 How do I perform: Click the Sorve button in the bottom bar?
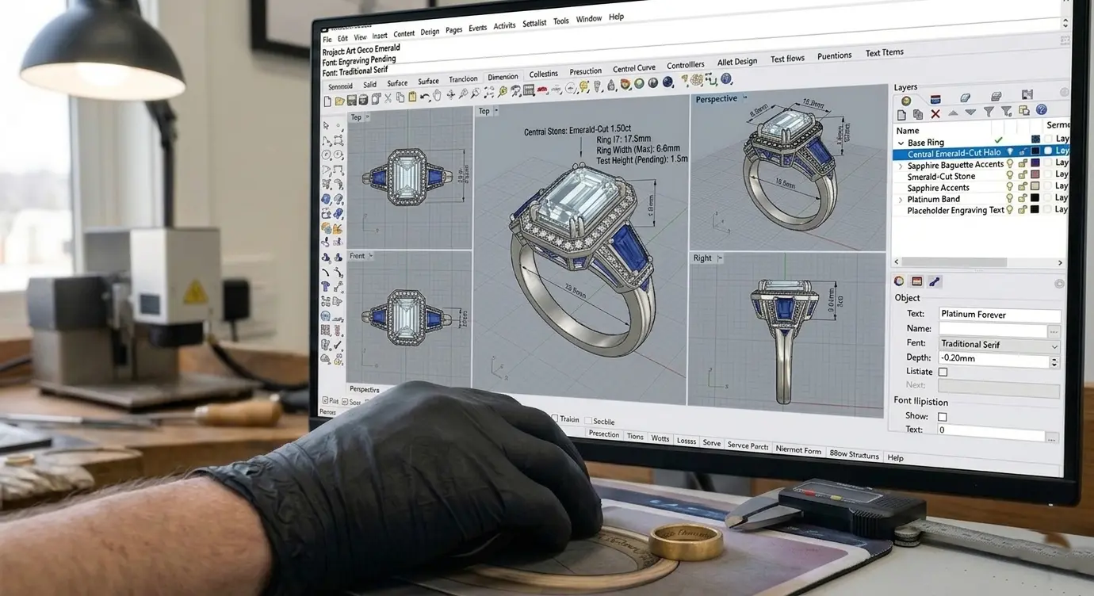(712, 443)
